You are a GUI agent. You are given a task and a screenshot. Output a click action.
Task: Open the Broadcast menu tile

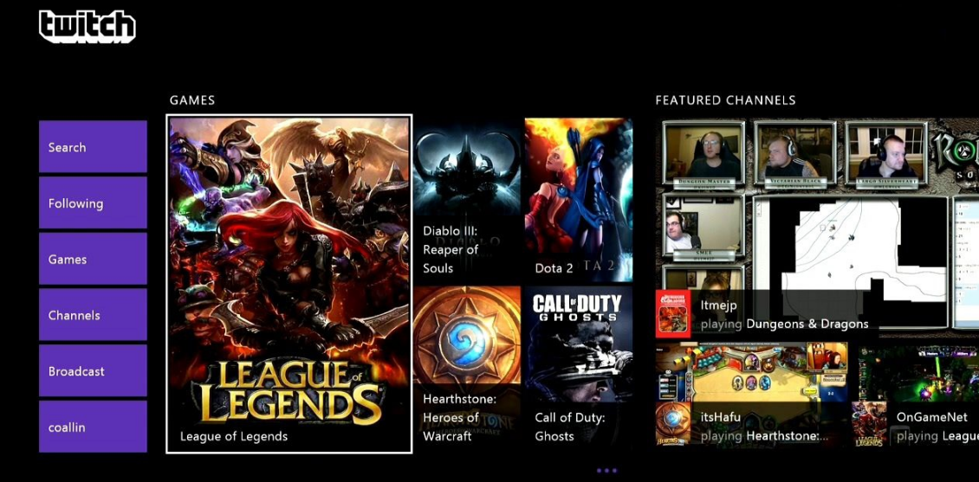point(93,370)
